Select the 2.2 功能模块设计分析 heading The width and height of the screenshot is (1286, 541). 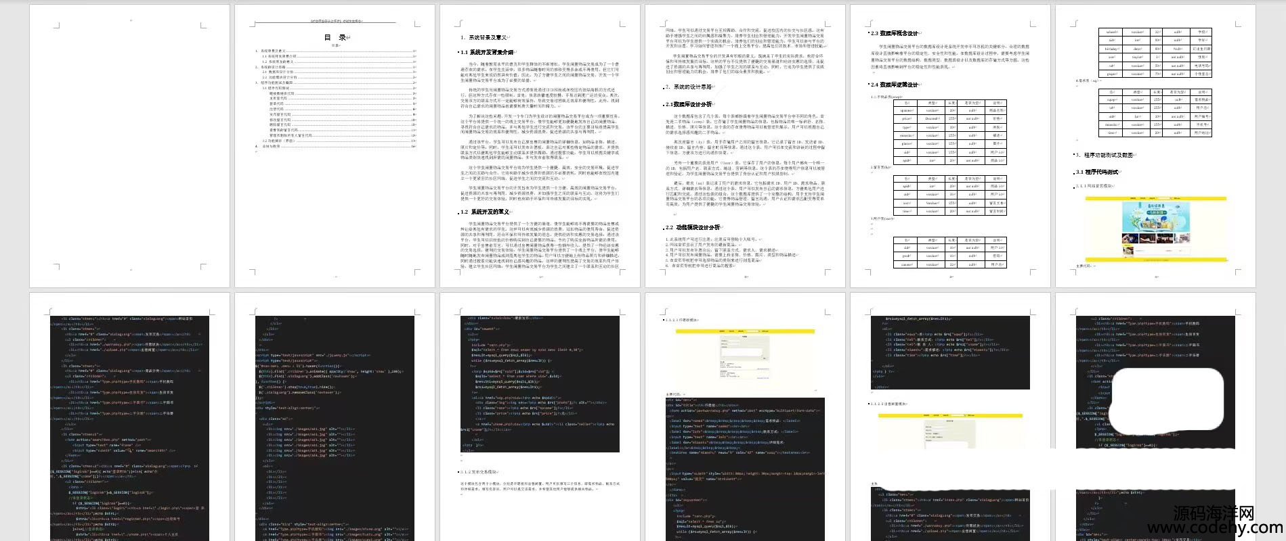pos(693,228)
